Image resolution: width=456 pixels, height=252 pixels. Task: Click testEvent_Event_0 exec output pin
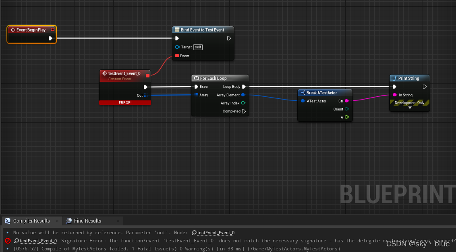click(x=145, y=87)
